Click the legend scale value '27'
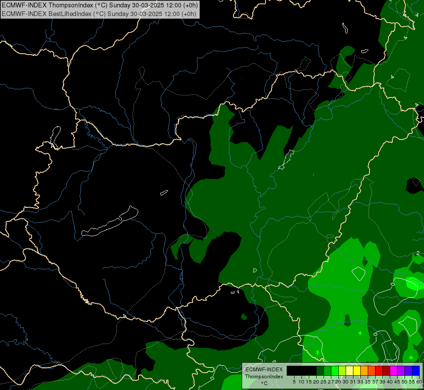 point(331,382)
